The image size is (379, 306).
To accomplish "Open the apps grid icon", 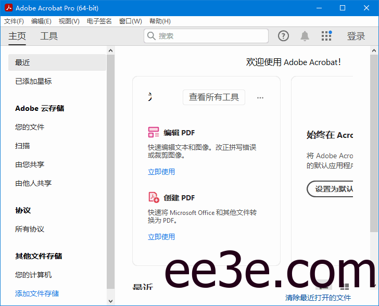I will tap(326, 36).
